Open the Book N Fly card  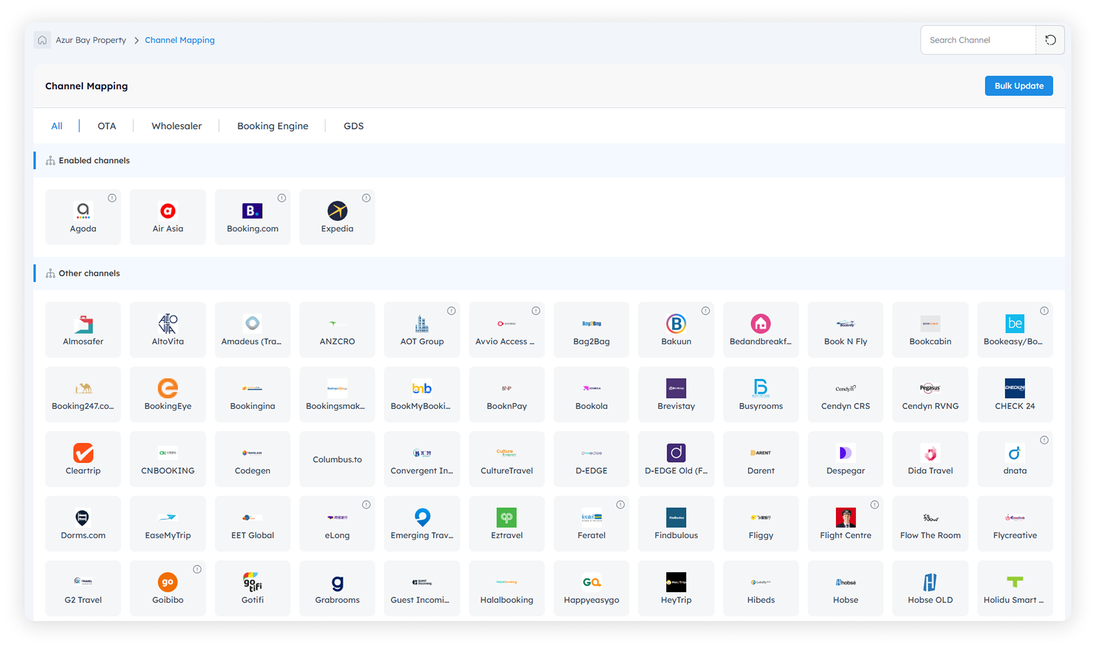[x=846, y=330]
